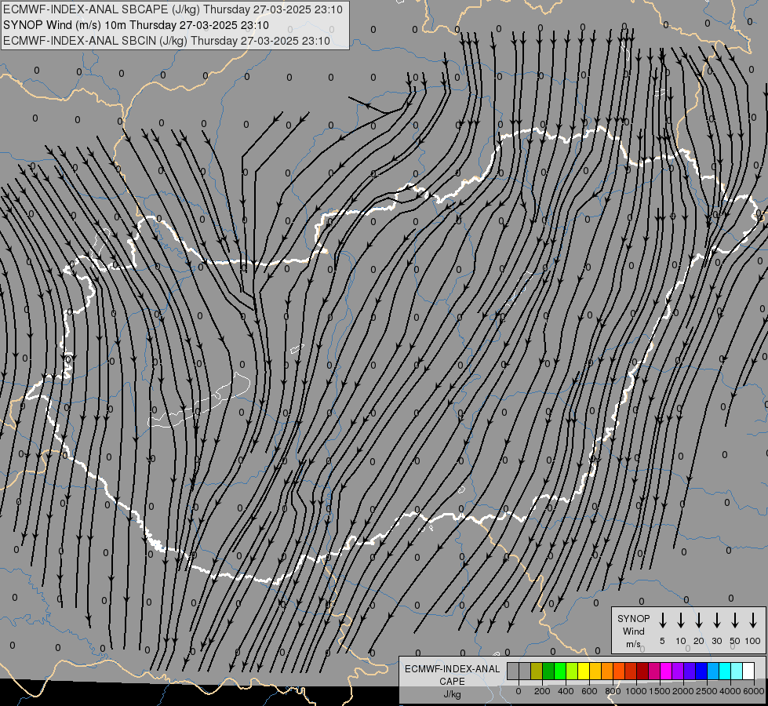Pick the bright green CAPE legend swatch
The height and width of the screenshot is (706, 768).
tap(560, 671)
